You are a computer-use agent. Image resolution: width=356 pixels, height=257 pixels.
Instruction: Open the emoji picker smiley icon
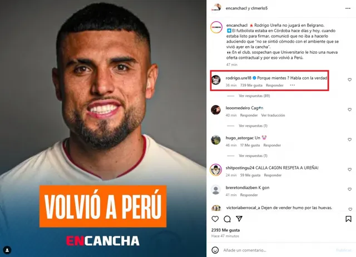(x=215, y=250)
